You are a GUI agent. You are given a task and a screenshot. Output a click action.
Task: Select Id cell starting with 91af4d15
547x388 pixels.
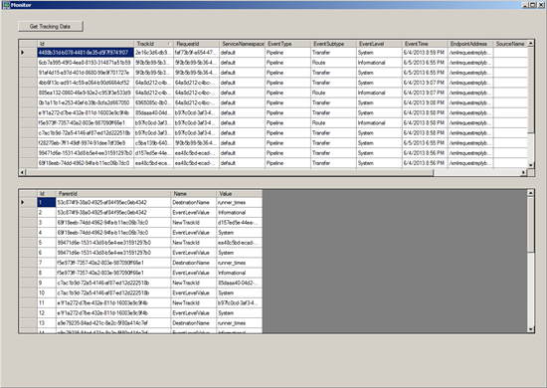86,73
